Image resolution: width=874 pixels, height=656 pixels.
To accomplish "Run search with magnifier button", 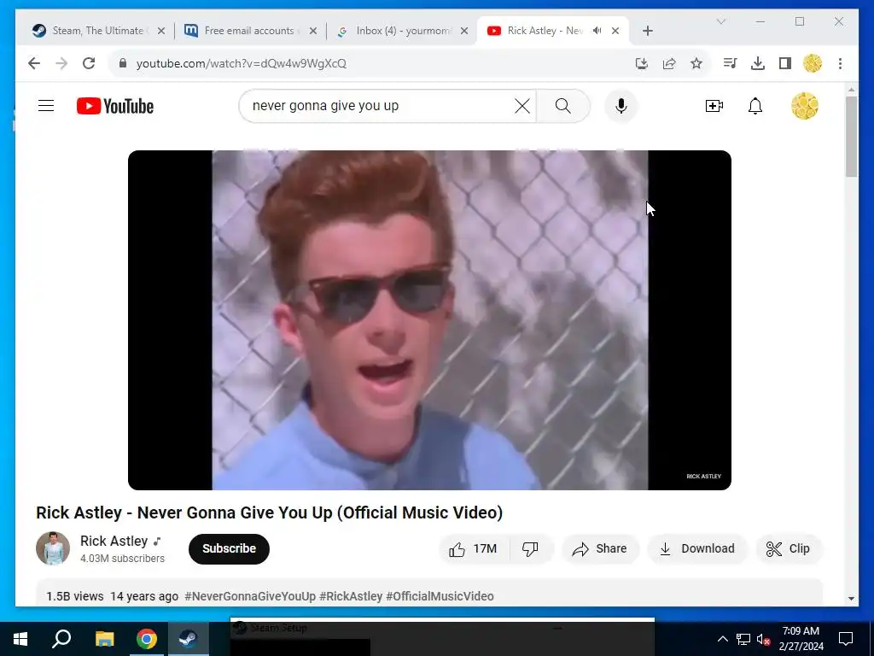I will [563, 106].
